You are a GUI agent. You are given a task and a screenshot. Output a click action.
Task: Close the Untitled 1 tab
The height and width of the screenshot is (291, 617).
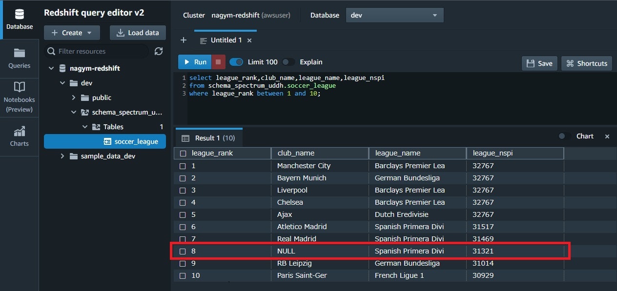(x=249, y=40)
